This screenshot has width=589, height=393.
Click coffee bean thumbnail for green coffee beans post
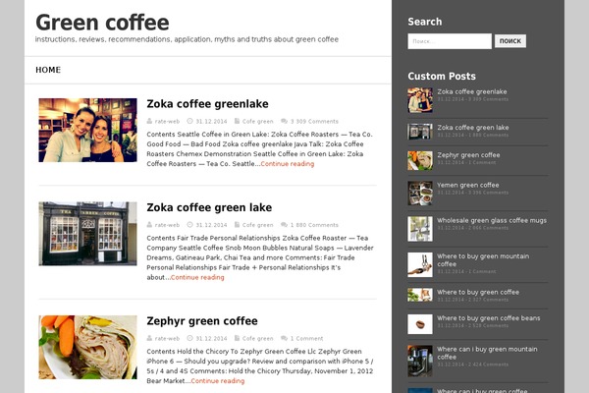click(420, 324)
